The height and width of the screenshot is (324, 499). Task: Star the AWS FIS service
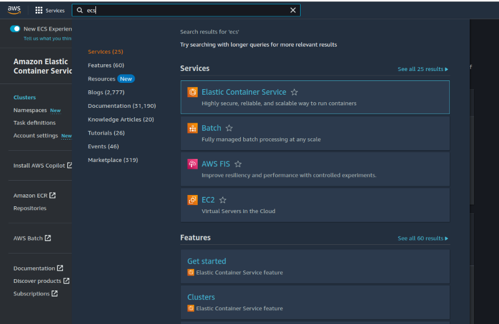(238, 164)
